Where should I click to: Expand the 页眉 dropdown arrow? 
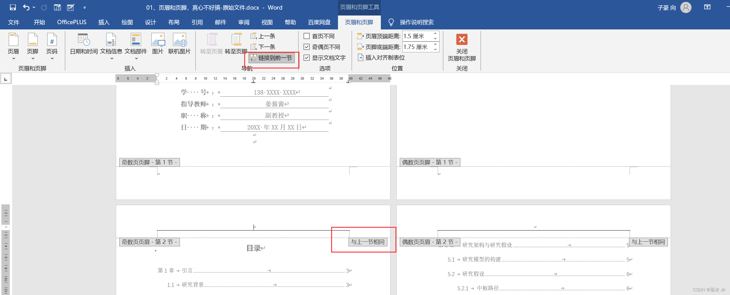pos(14,59)
